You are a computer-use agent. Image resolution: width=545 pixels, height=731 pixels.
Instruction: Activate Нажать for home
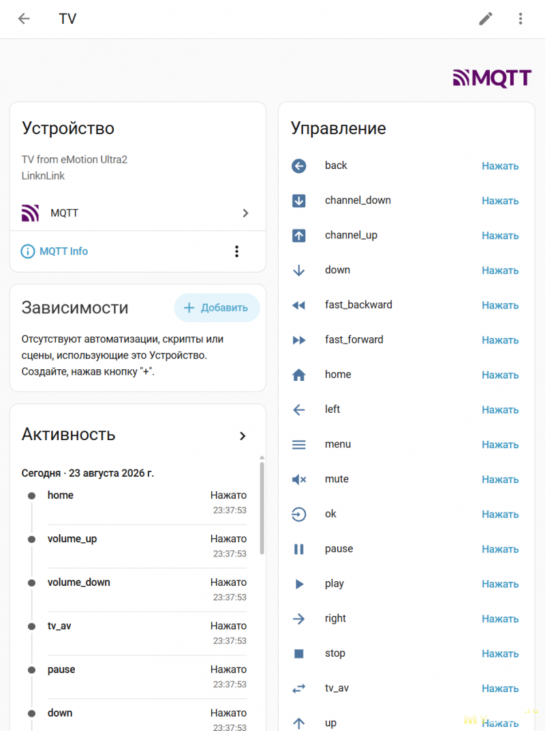pos(500,375)
